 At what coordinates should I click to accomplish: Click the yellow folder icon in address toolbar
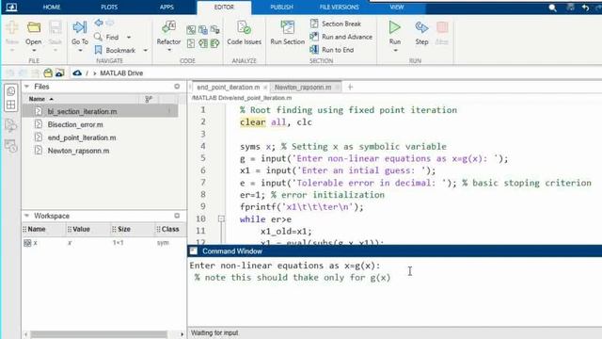coord(48,73)
